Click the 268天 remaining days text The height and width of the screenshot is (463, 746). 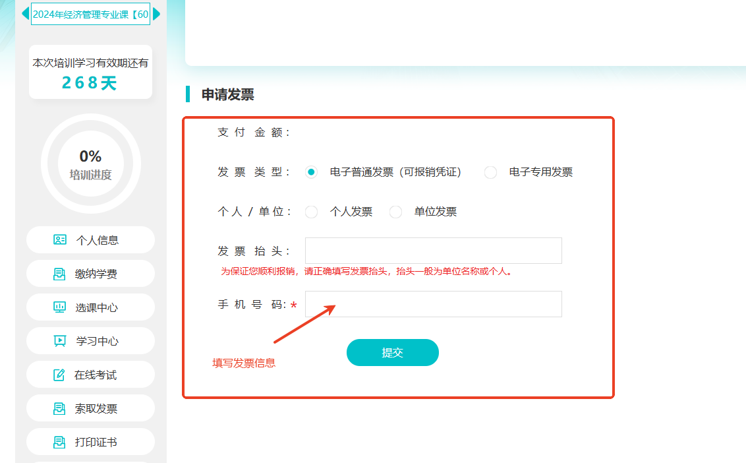coord(90,83)
